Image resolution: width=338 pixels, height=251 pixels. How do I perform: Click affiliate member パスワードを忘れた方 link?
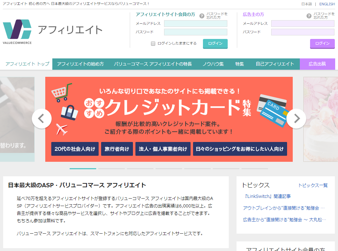point(217,16)
